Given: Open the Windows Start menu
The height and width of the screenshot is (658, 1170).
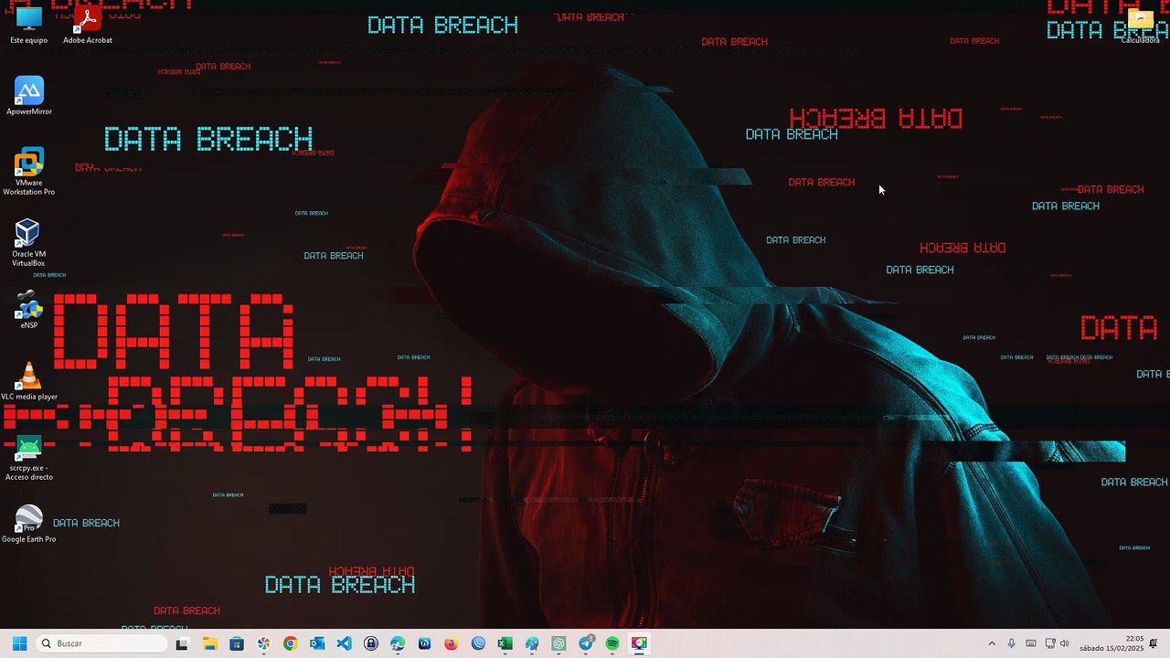Looking at the screenshot, I should tap(19, 643).
